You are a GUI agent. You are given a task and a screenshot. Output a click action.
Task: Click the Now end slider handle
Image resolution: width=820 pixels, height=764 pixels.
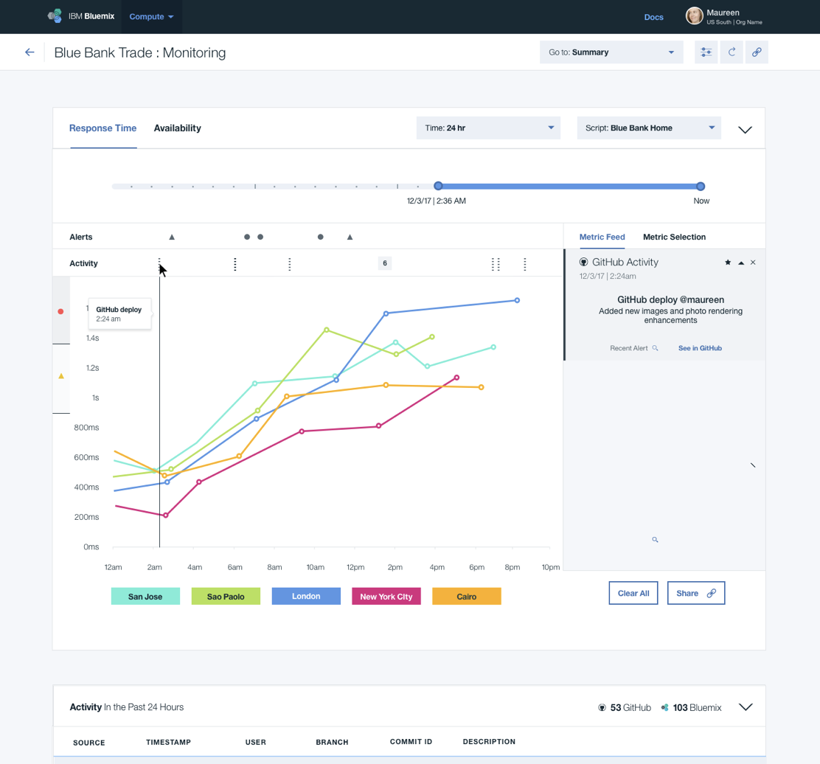[701, 186]
